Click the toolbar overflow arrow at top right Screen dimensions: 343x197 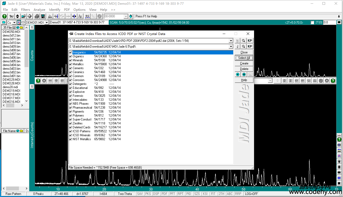(339, 16)
